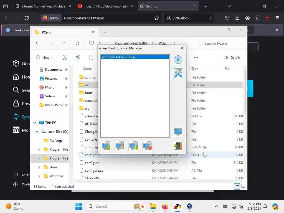Viewport: 284px width, 213px height.
Task: Switch to Index of download.virtualbox Firefox tab
Action: pos(106,6)
